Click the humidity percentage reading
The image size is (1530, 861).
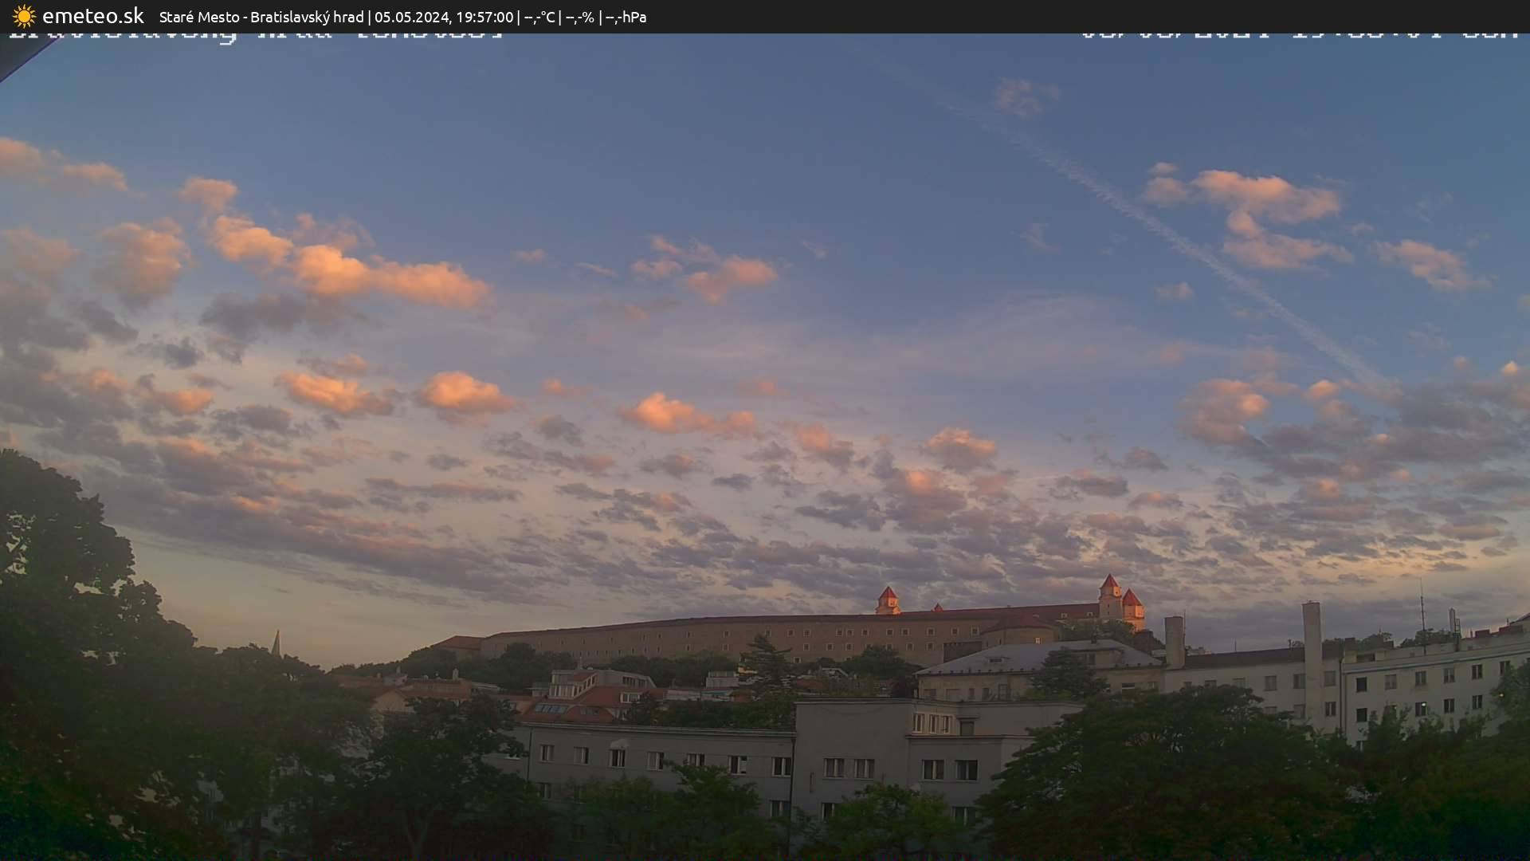[579, 17]
